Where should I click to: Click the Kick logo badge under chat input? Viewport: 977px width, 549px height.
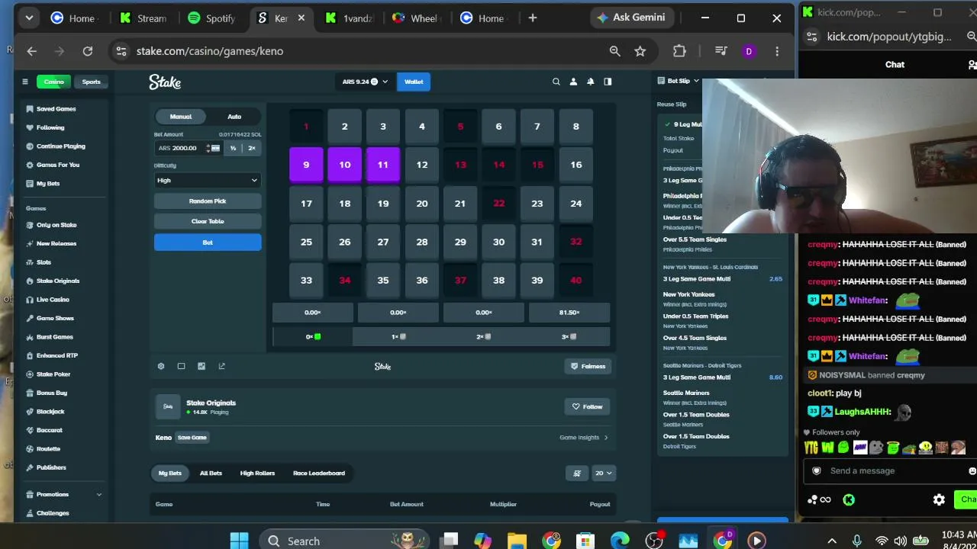pos(849,499)
